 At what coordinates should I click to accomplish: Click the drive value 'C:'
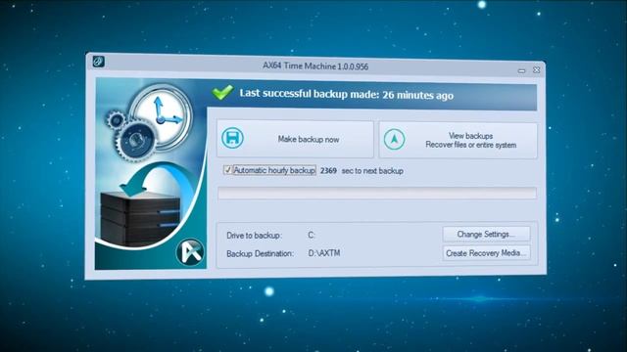pyautogui.click(x=312, y=235)
